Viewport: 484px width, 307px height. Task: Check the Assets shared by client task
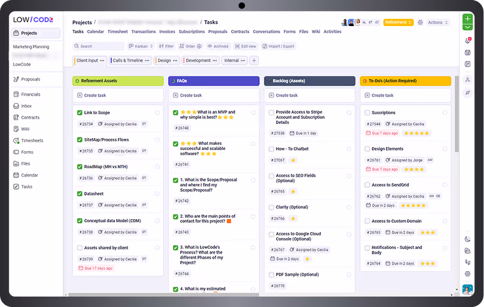[x=80, y=248]
